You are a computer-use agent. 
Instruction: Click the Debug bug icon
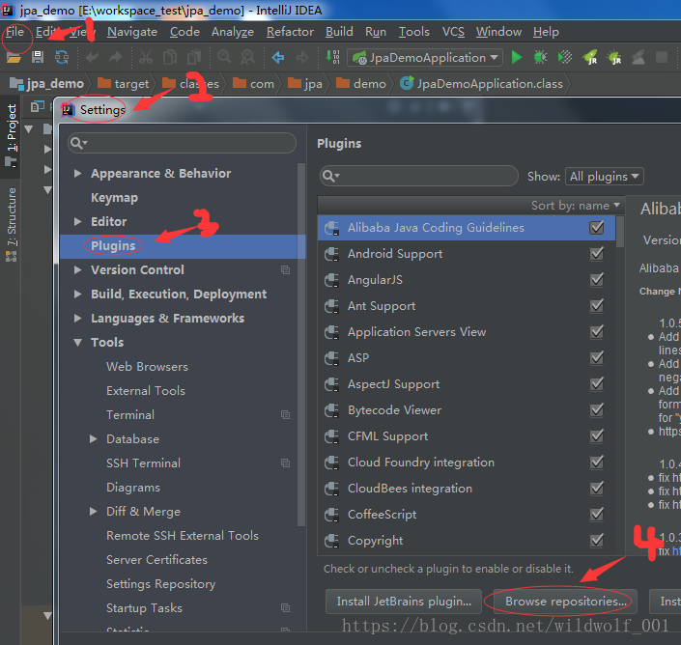[x=541, y=57]
